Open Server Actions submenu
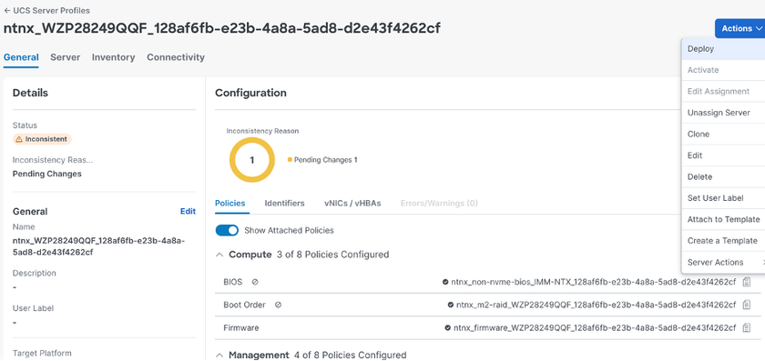Screen dimensions: 765x361 pyautogui.click(x=723, y=262)
